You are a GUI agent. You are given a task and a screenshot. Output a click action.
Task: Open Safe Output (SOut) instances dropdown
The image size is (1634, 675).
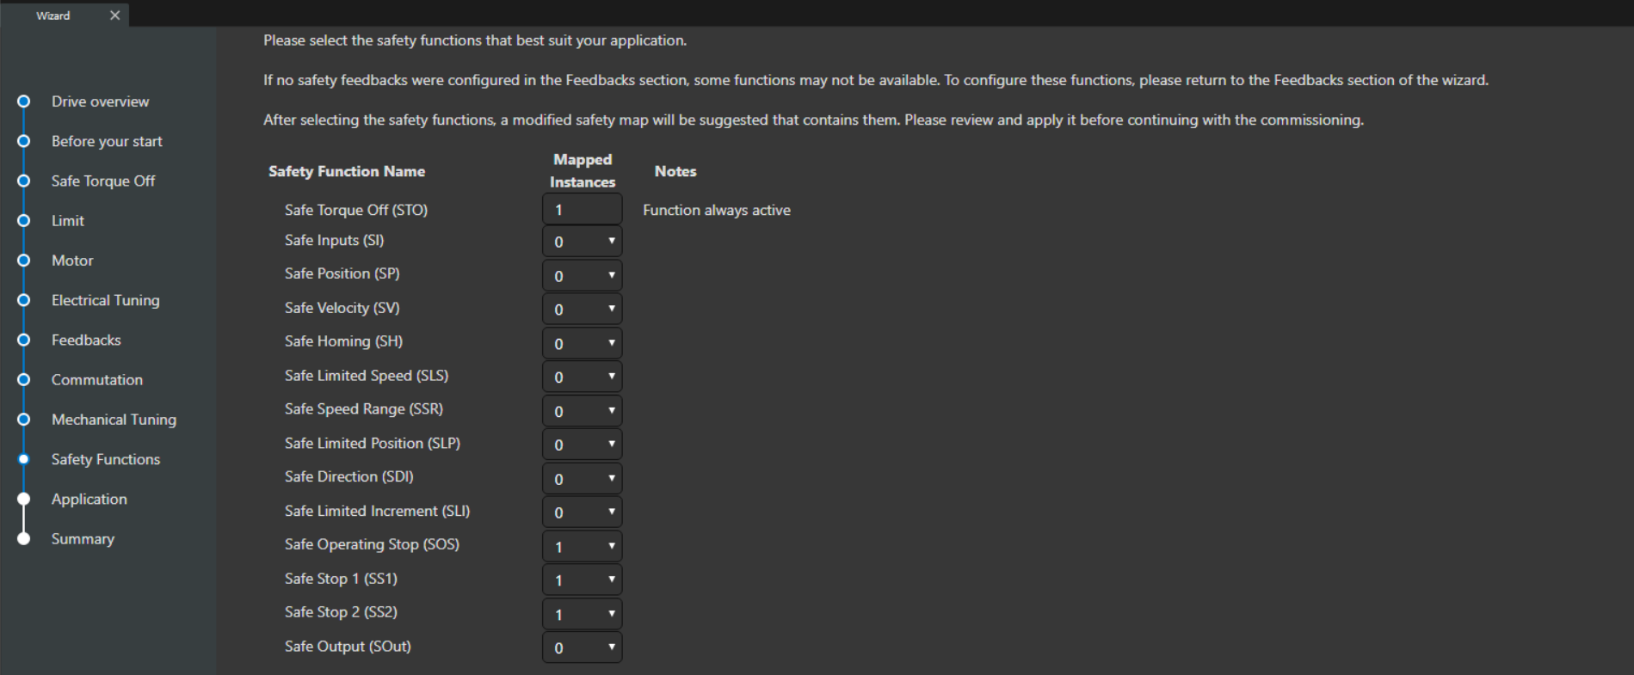pos(583,647)
